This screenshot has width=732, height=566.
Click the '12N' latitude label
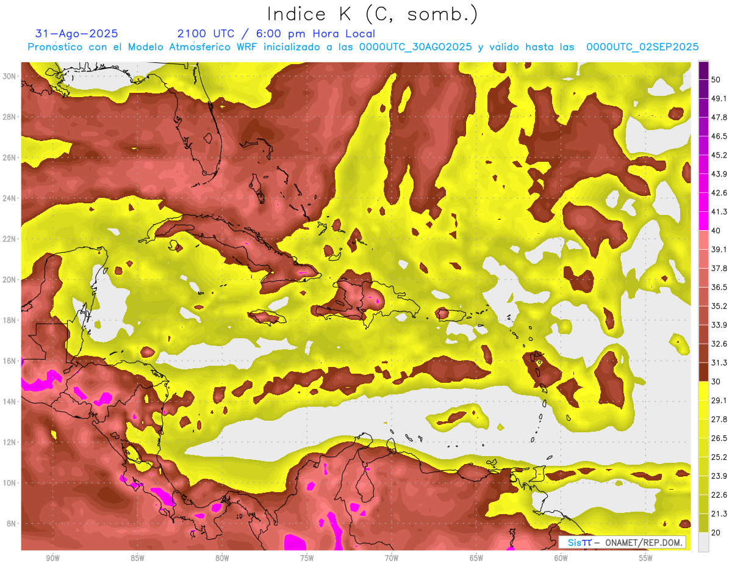[10, 442]
